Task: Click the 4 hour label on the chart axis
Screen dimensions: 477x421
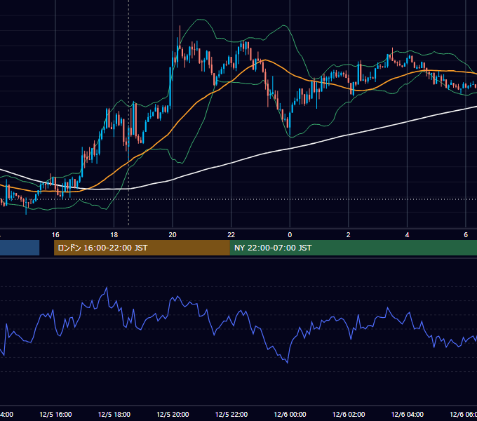Action: (407, 235)
